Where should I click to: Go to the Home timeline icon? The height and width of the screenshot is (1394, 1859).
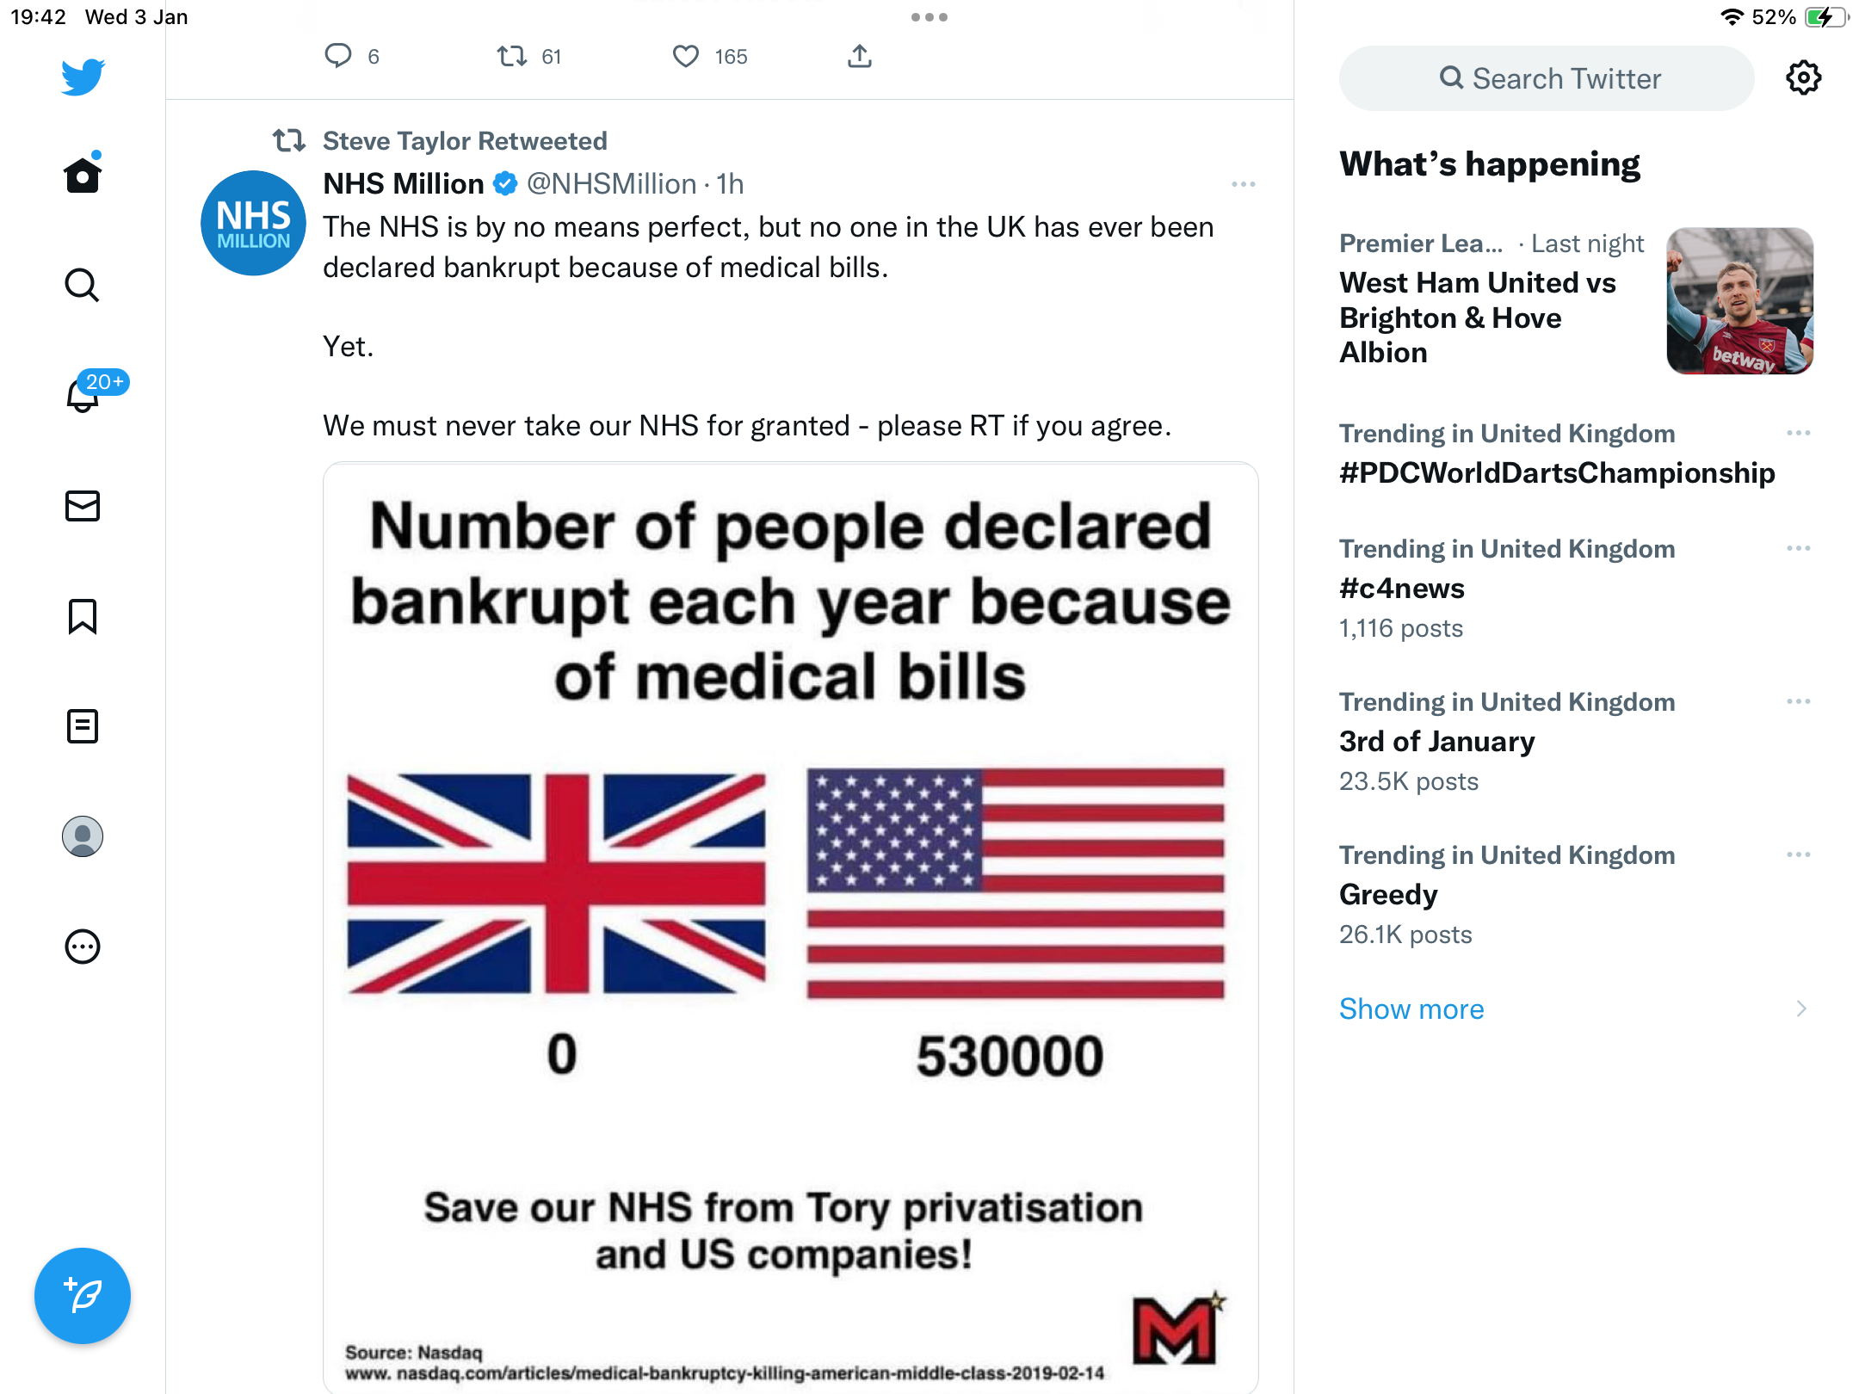click(x=83, y=174)
